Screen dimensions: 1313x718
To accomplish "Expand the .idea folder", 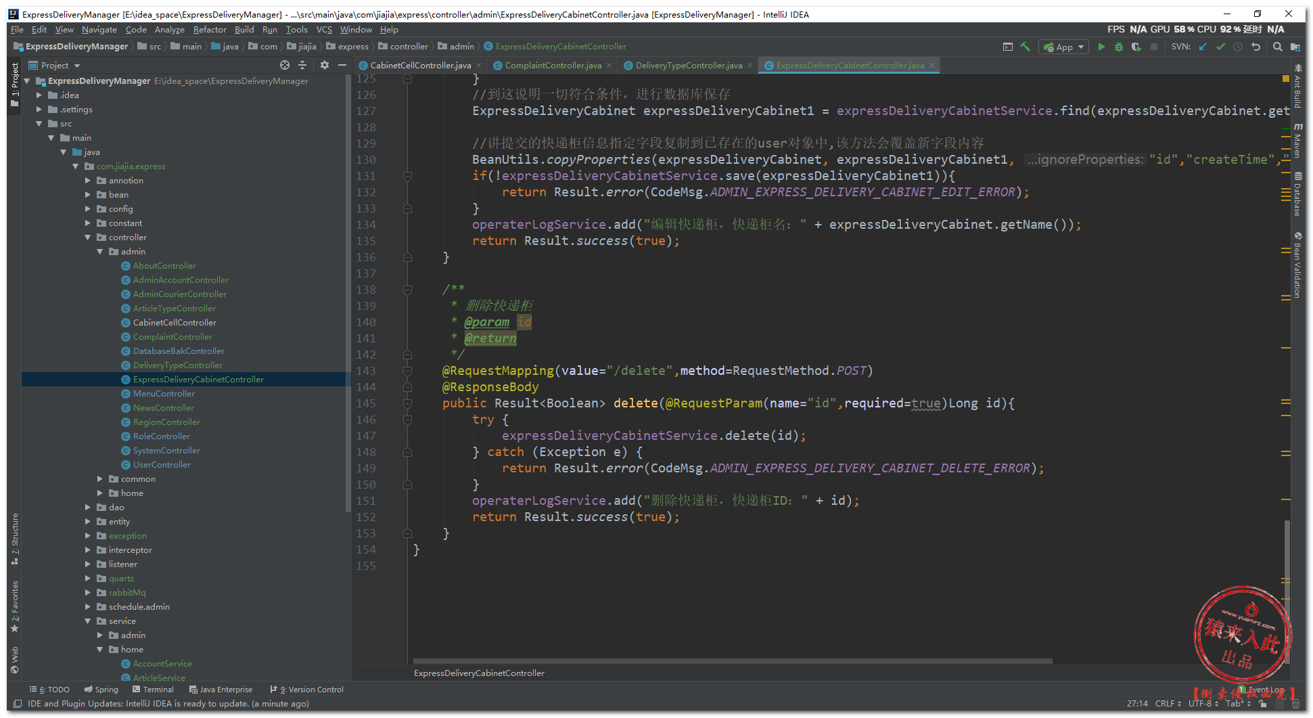I will (39, 95).
